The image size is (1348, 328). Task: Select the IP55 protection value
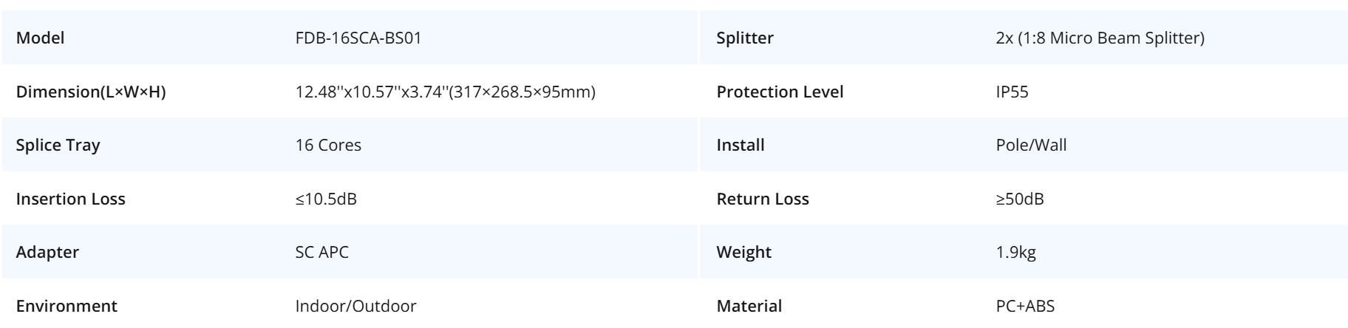1012,92
